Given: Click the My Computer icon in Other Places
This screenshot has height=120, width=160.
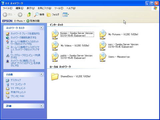Looking at the screenshot, I should (8, 84).
